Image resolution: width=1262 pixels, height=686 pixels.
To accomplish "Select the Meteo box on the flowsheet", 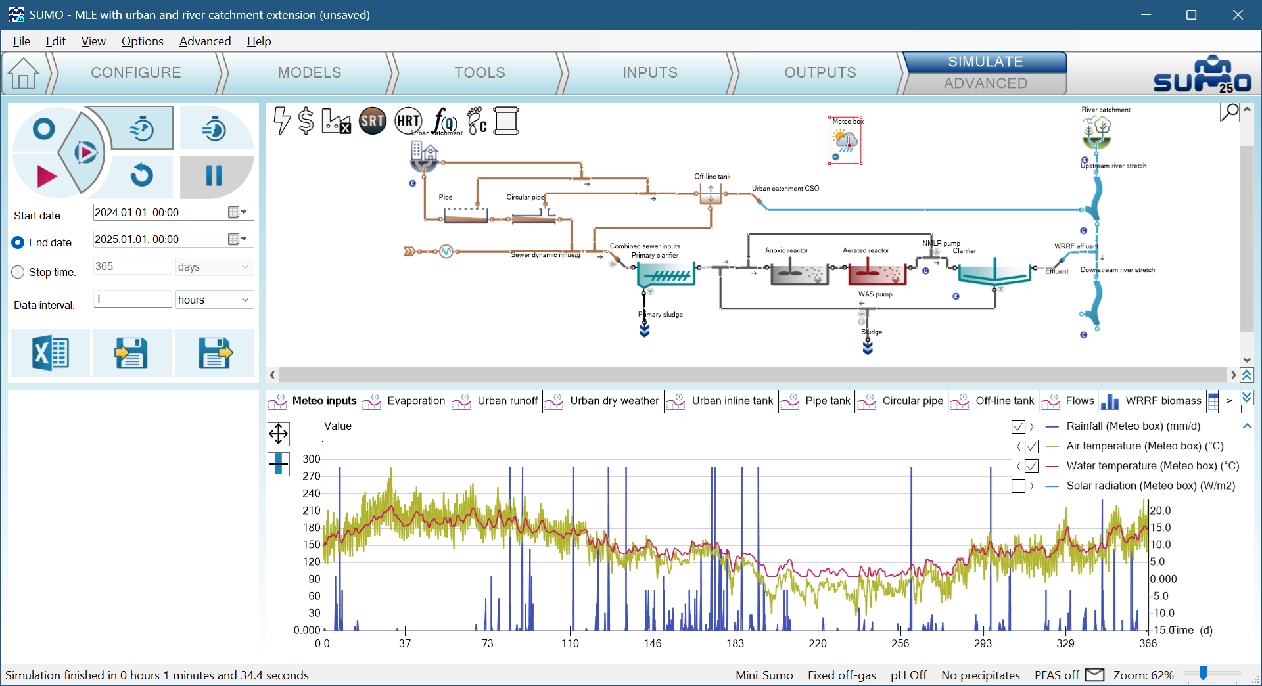I will tap(845, 141).
